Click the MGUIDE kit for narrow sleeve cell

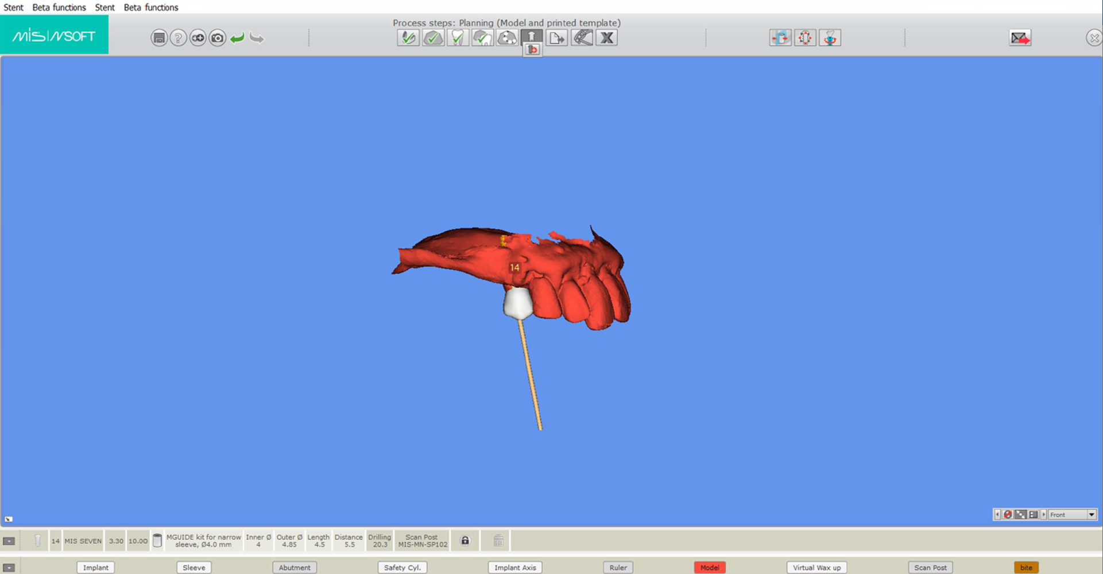[x=203, y=541]
